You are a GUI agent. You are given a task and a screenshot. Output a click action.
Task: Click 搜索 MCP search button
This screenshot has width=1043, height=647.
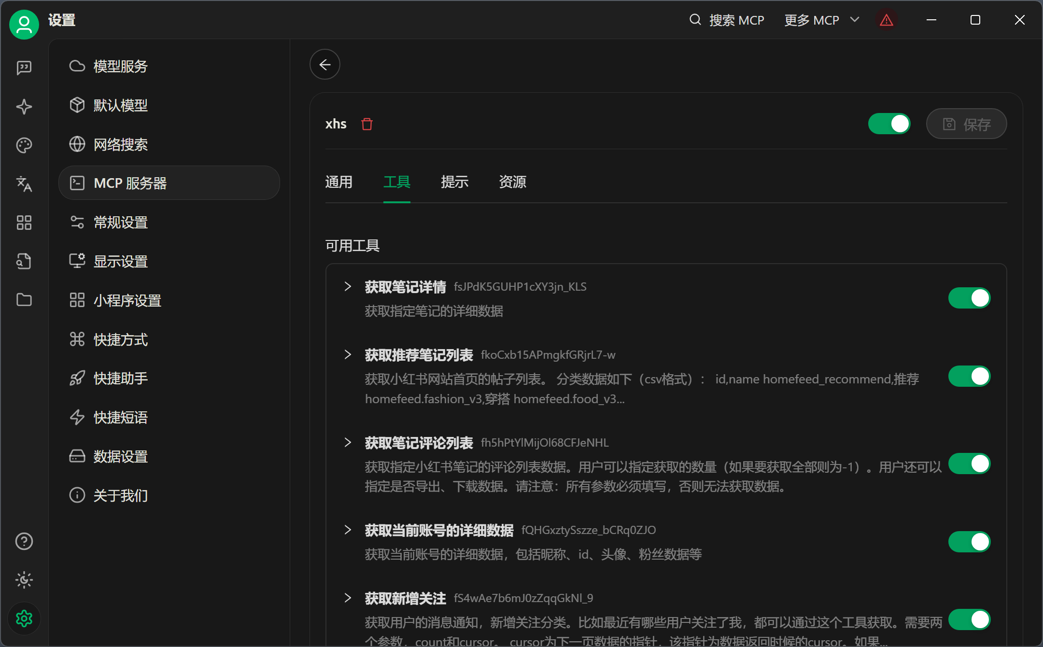pos(727,20)
